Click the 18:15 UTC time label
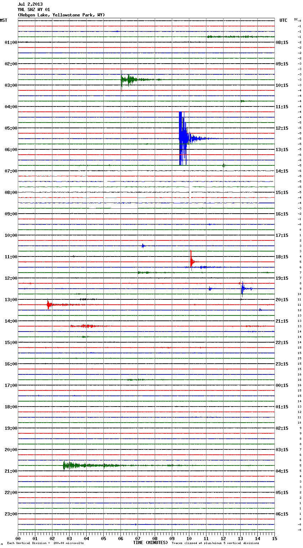303x548 pixels. click(282, 256)
